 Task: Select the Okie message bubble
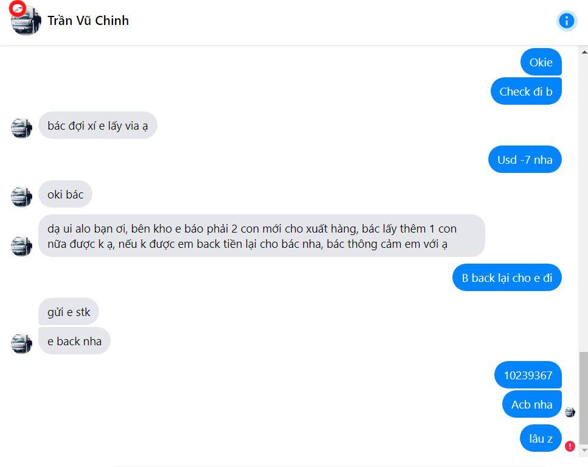tap(541, 61)
